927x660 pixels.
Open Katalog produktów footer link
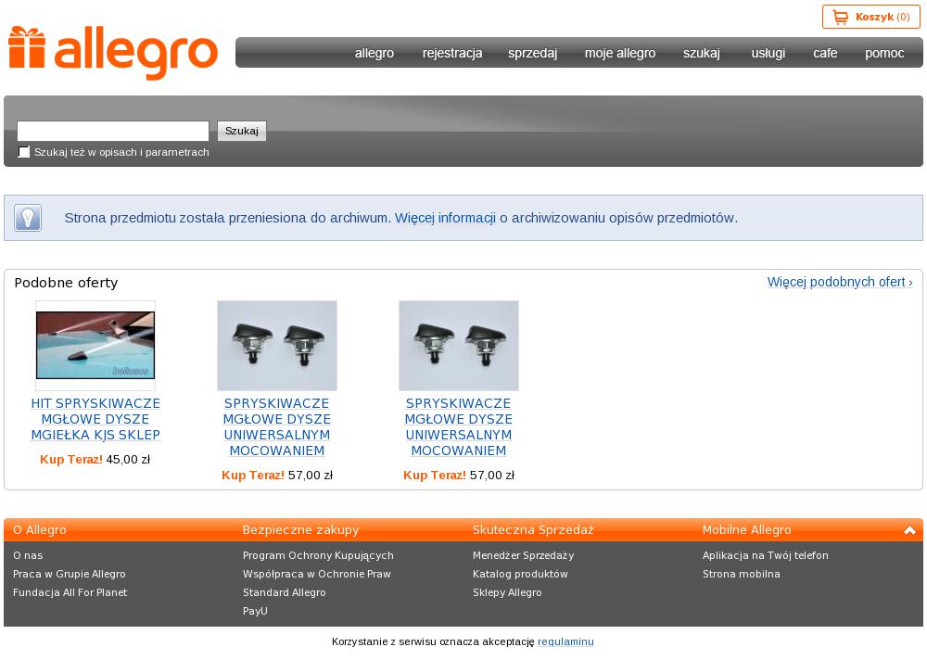click(x=520, y=574)
